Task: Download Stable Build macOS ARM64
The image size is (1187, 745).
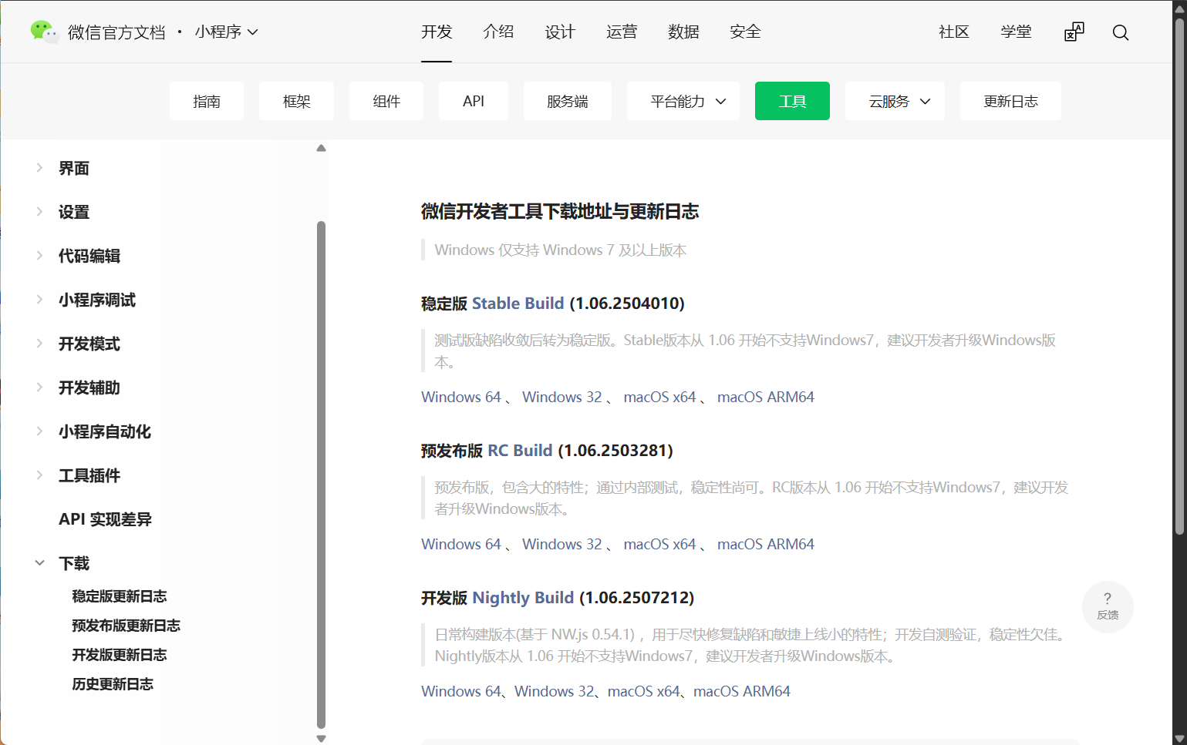Action: tap(766, 397)
